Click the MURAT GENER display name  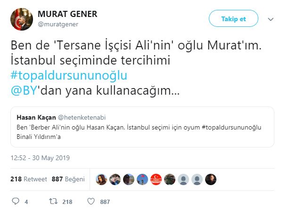pyautogui.click(x=67, y=14)
